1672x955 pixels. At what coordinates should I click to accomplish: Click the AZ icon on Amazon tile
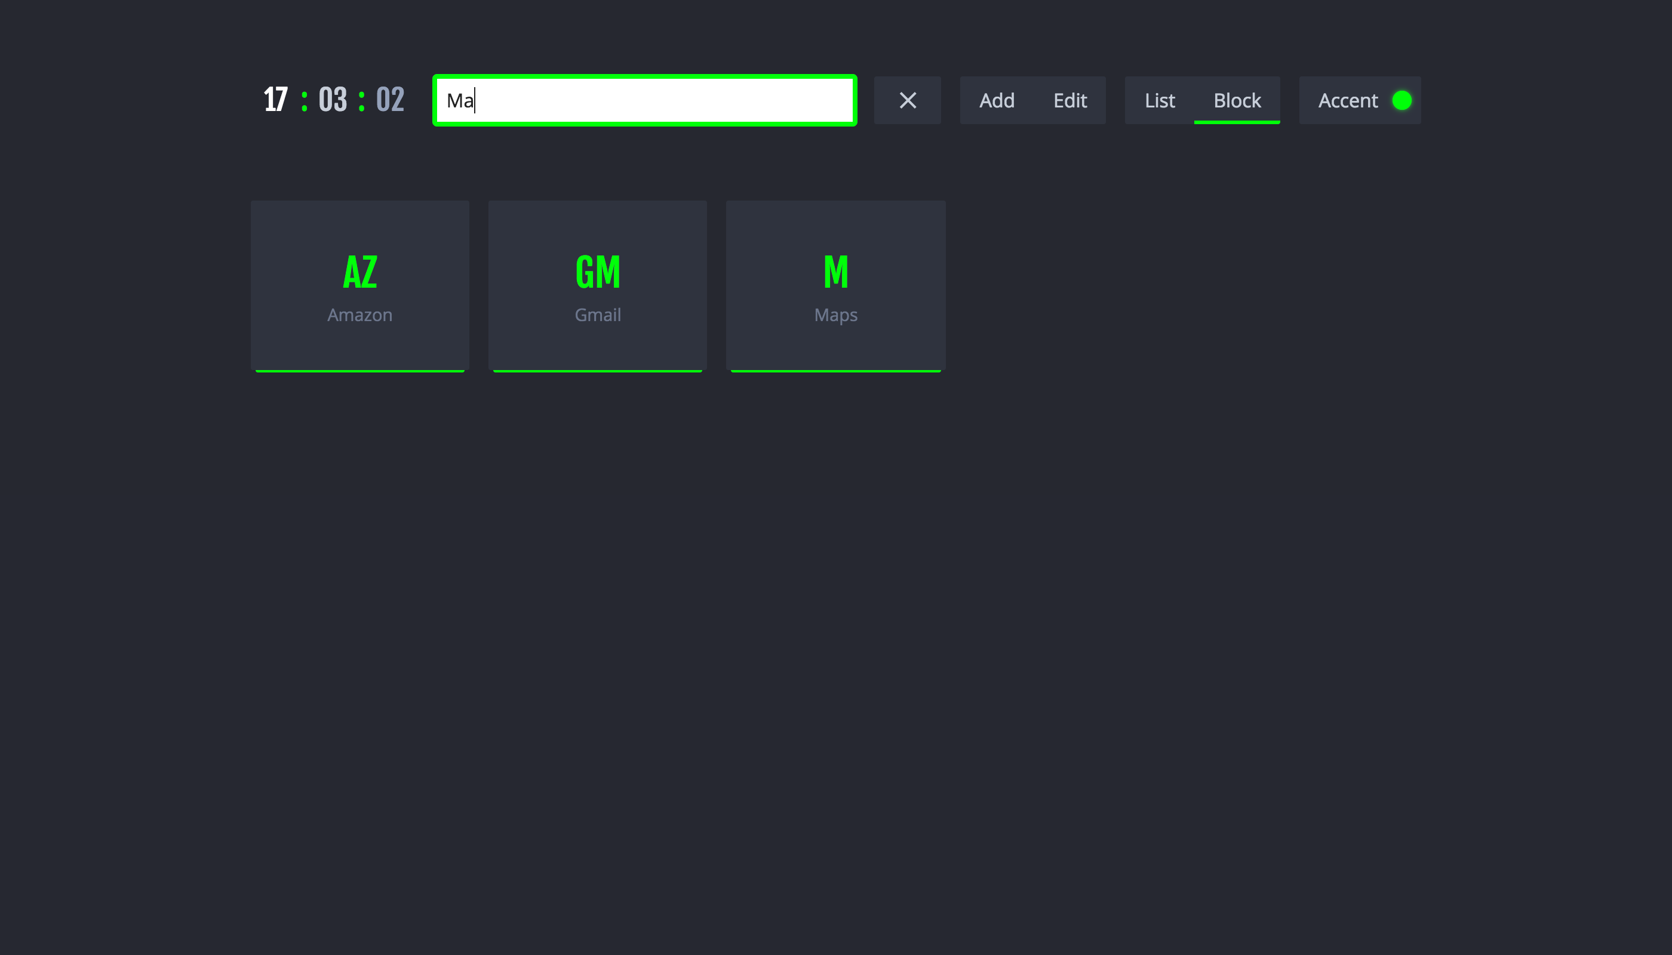[x=359, y=272]
